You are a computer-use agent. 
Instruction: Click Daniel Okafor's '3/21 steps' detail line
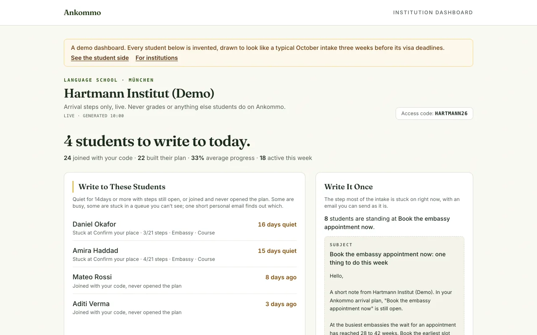pos(143,233)
